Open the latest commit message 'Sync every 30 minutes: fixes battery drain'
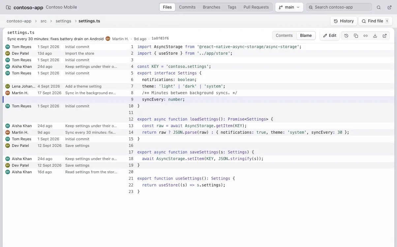 click(x=55, y=39)
